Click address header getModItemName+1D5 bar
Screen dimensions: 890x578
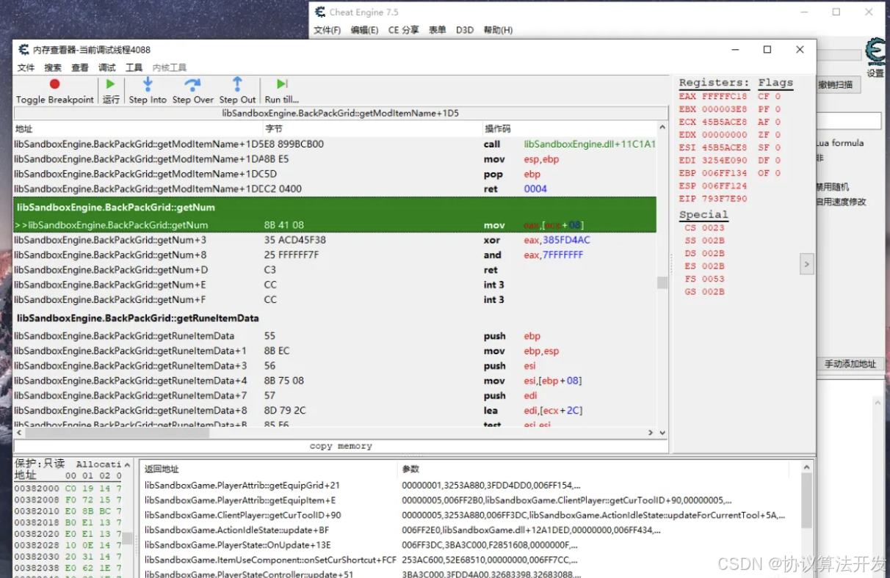[341, 113]
